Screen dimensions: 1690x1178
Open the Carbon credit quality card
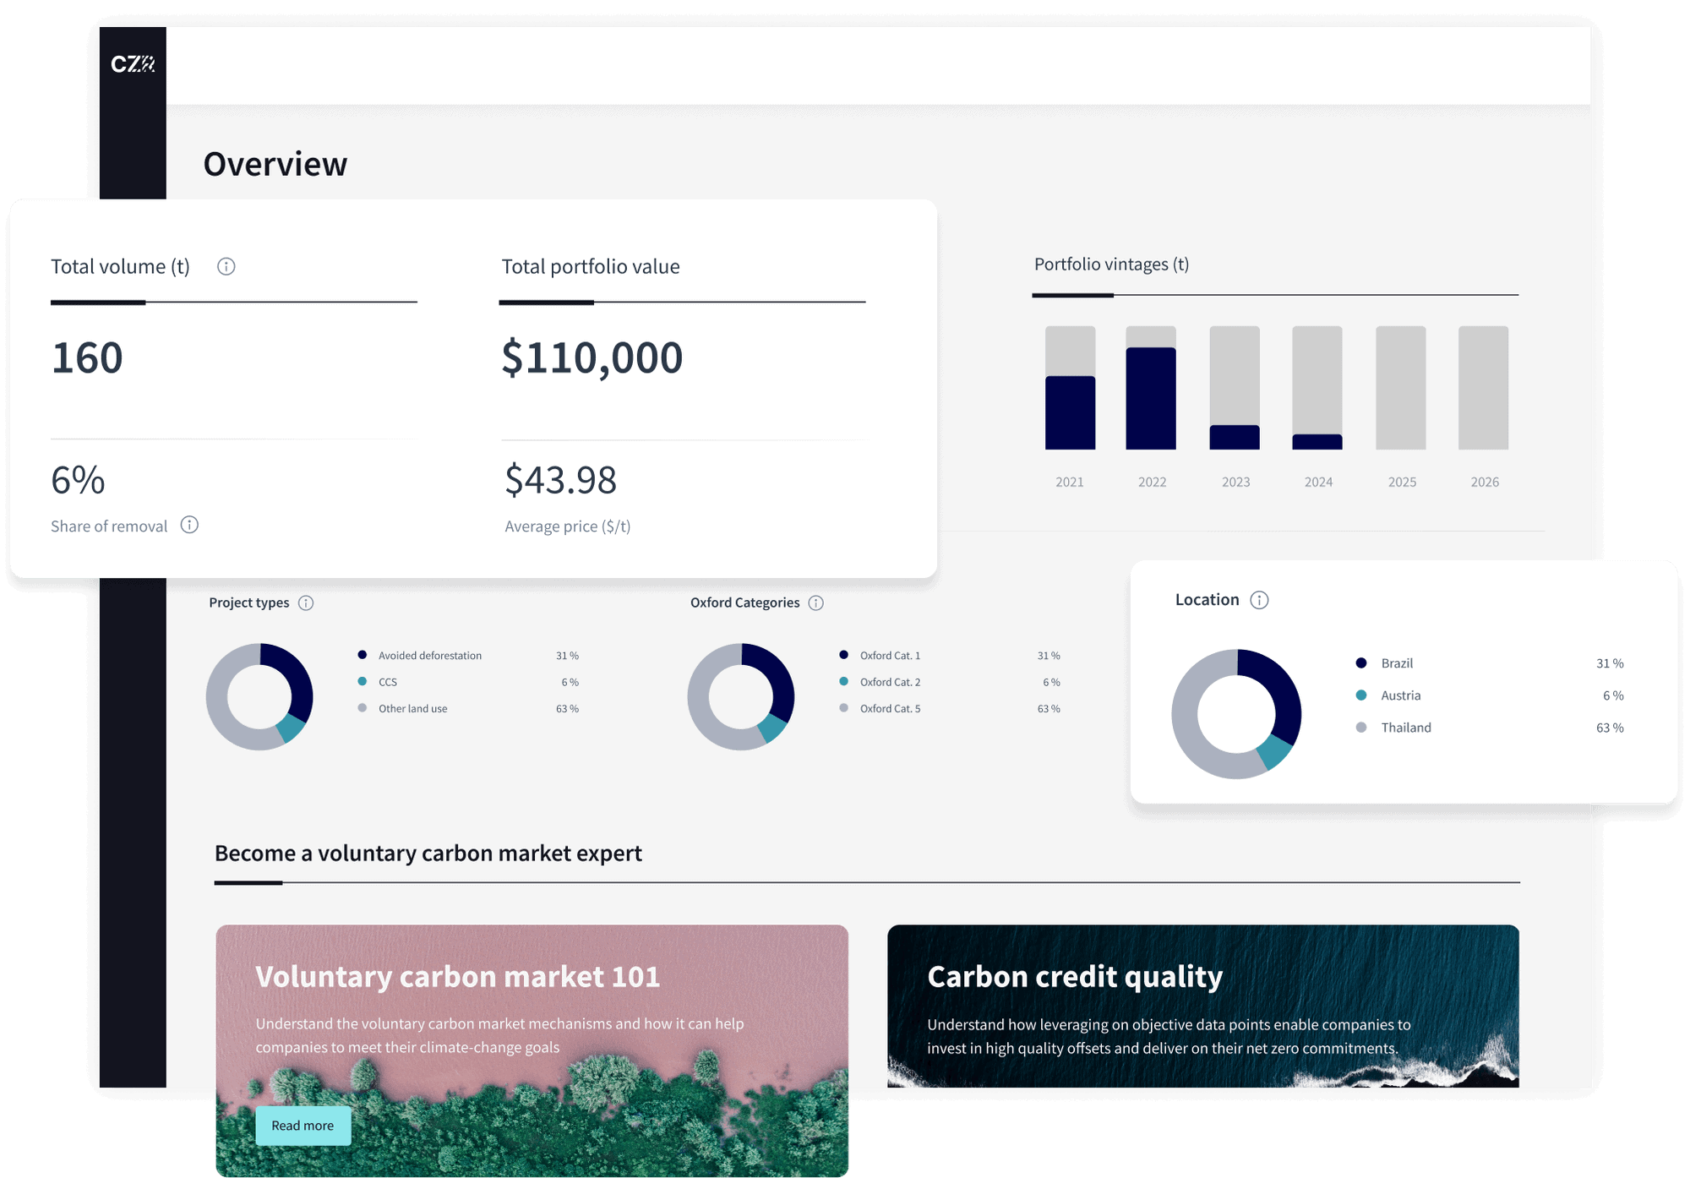[1074, 977]
